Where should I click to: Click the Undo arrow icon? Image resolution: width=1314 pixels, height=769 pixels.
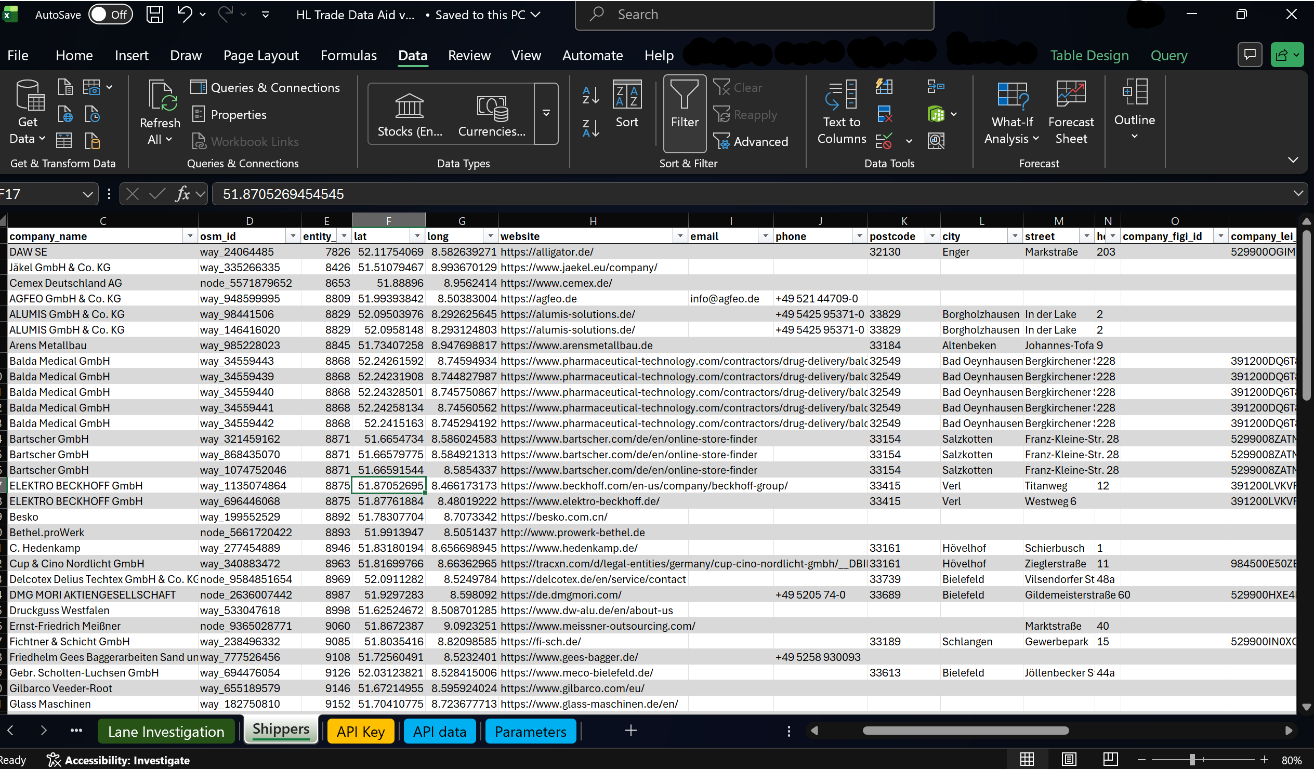[184, 14]
